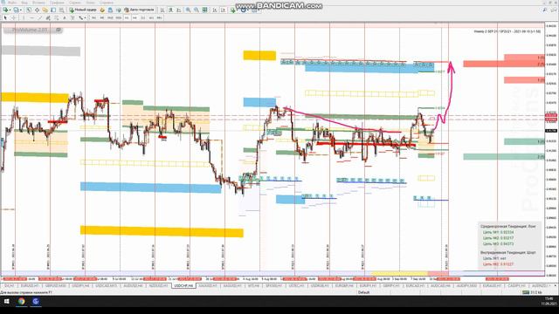This screenshot has width=559, height=314.
Task: Select the text label tool
Action: [72, 17]
